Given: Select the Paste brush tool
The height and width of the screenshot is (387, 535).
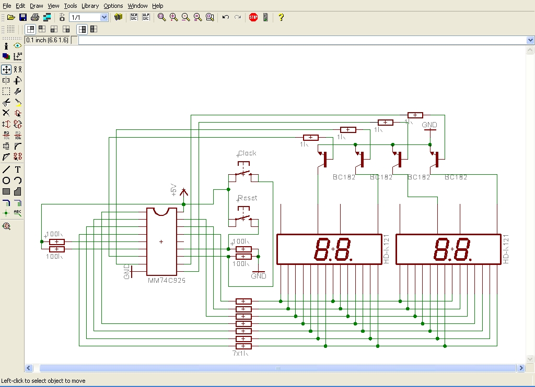Looking at the screenshot, I should tap(18, 102).
